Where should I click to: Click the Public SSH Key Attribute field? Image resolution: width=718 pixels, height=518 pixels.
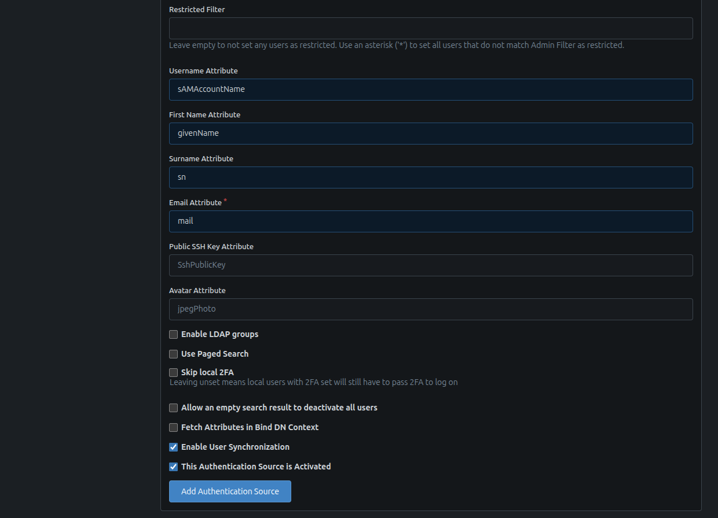(431, 265)
